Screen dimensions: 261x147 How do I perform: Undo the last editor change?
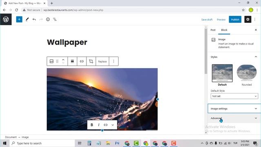tap(34, 20)
